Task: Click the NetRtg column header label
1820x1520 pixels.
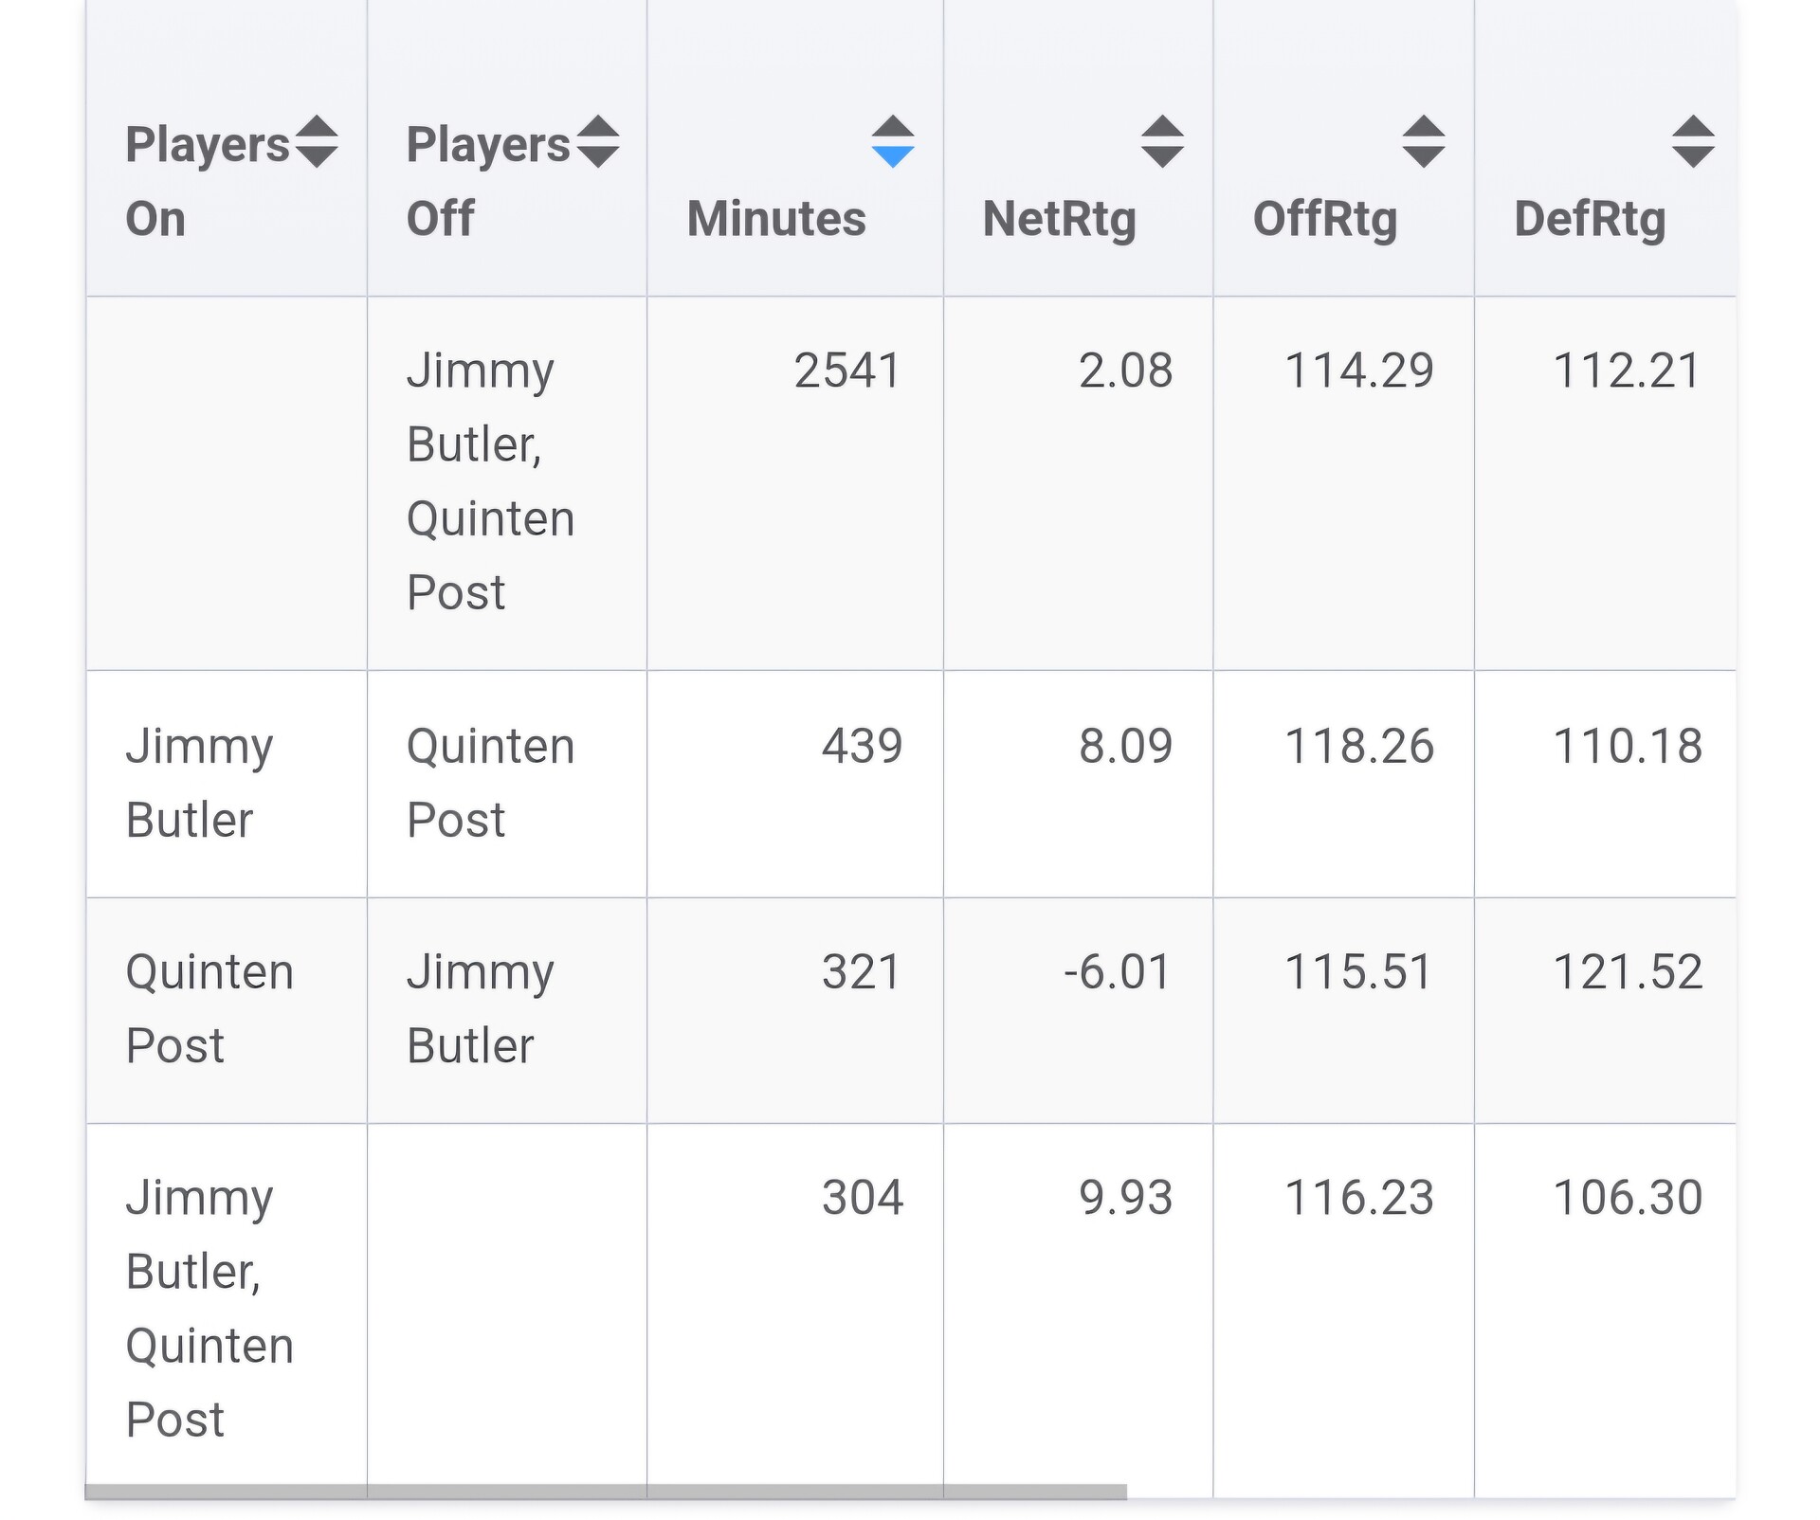Action: point(1060,219)
